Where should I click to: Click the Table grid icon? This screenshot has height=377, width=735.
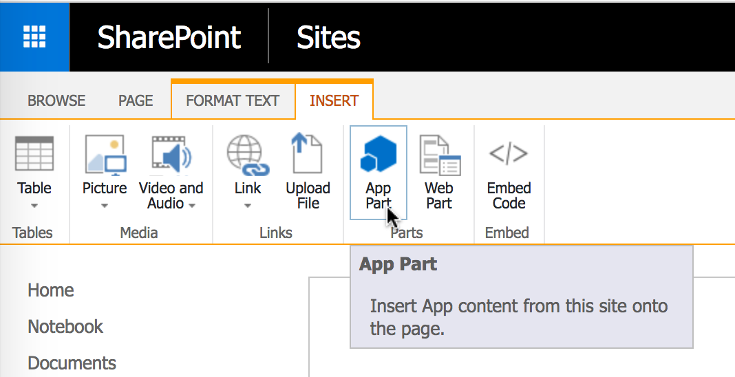click(x=34, y=154)
